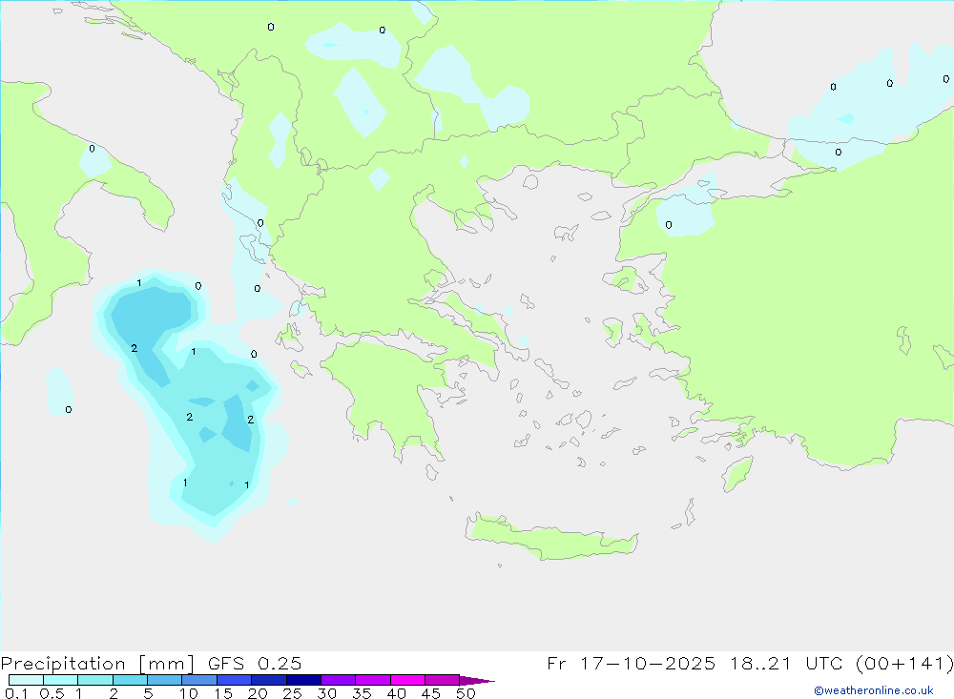The image size is (954, 699).
Task: Pick the 10–15 mm blue legend swatch
Action: (x=199, y=680)
